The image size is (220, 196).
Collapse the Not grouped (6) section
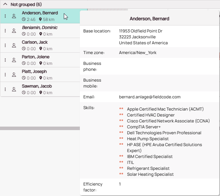(x=5, y=4)
